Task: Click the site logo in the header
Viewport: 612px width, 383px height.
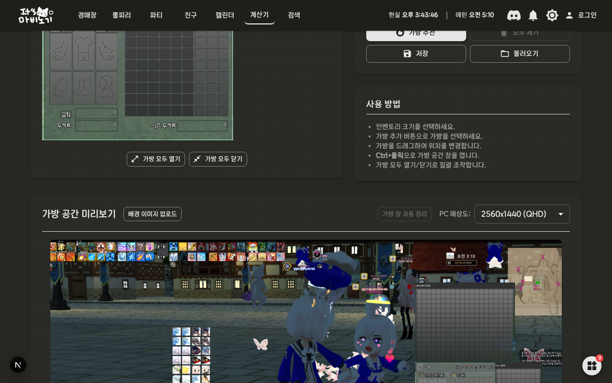Action: 36,15
